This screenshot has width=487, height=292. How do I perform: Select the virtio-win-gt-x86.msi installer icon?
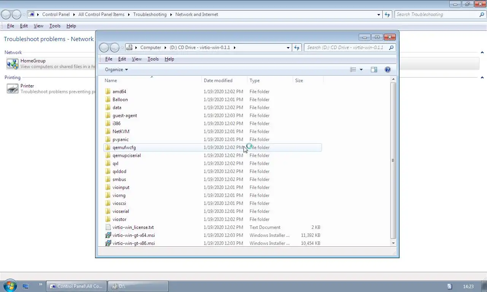click(108, 243)
